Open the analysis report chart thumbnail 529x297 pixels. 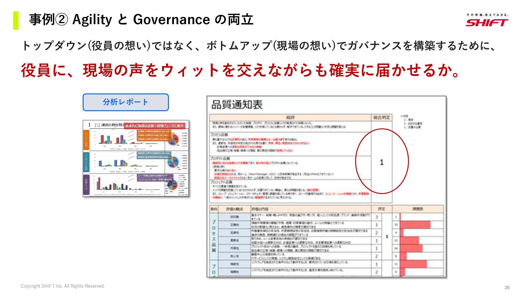tap(136, 158)
